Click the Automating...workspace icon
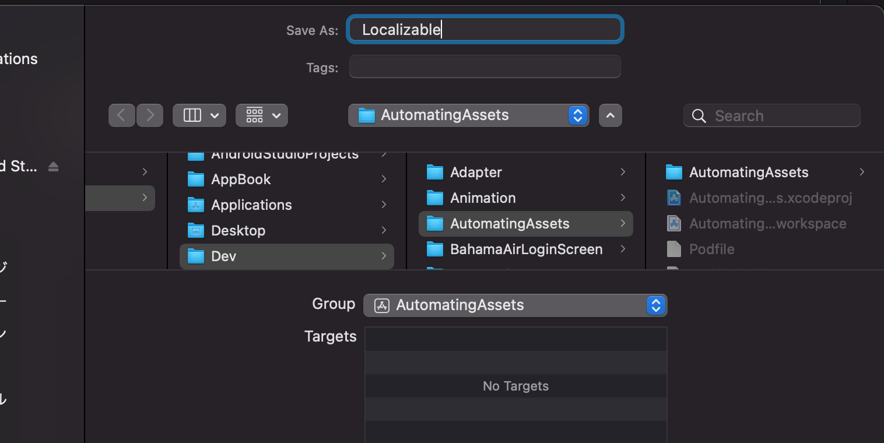The image size is (884, 443). point(673,223)
